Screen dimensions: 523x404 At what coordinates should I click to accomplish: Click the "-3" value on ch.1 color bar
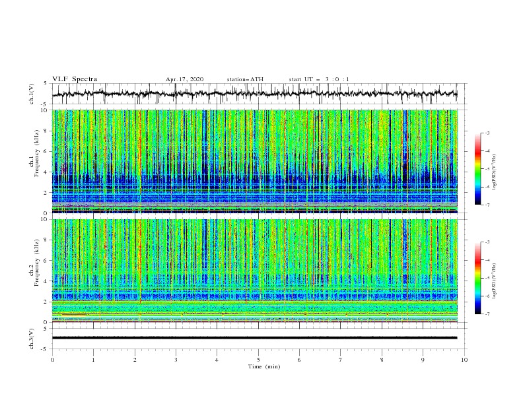click(487, 133)
